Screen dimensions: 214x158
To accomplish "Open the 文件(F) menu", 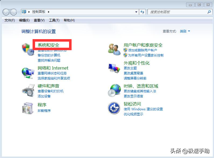I will (x=10, y=20).
